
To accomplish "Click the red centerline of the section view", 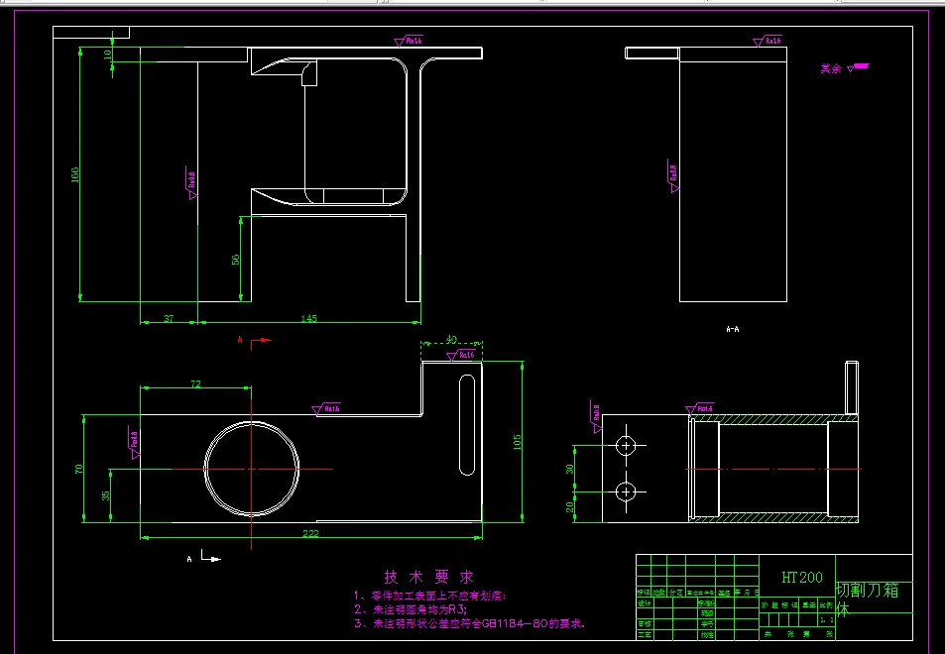I will pos(773,469).
